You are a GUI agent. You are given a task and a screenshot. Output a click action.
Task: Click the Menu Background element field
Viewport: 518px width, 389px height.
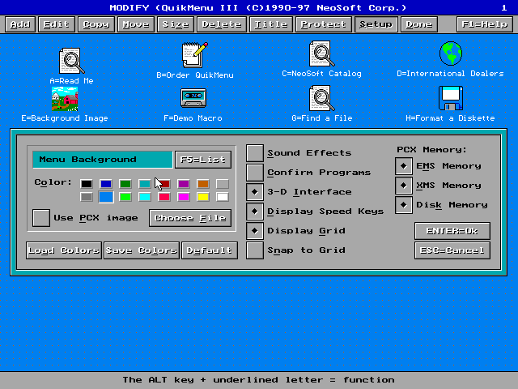coord(103,160)
